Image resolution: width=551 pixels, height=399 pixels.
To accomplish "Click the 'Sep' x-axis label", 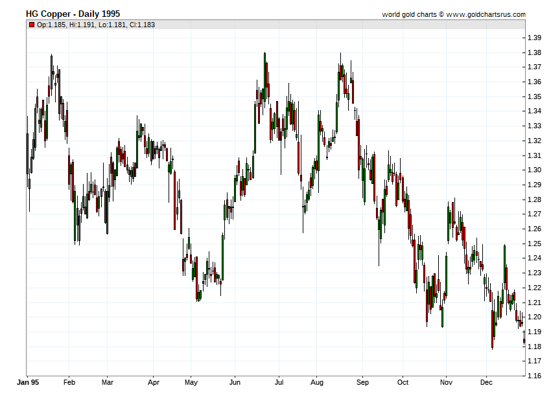I will (x=362, y=382).
